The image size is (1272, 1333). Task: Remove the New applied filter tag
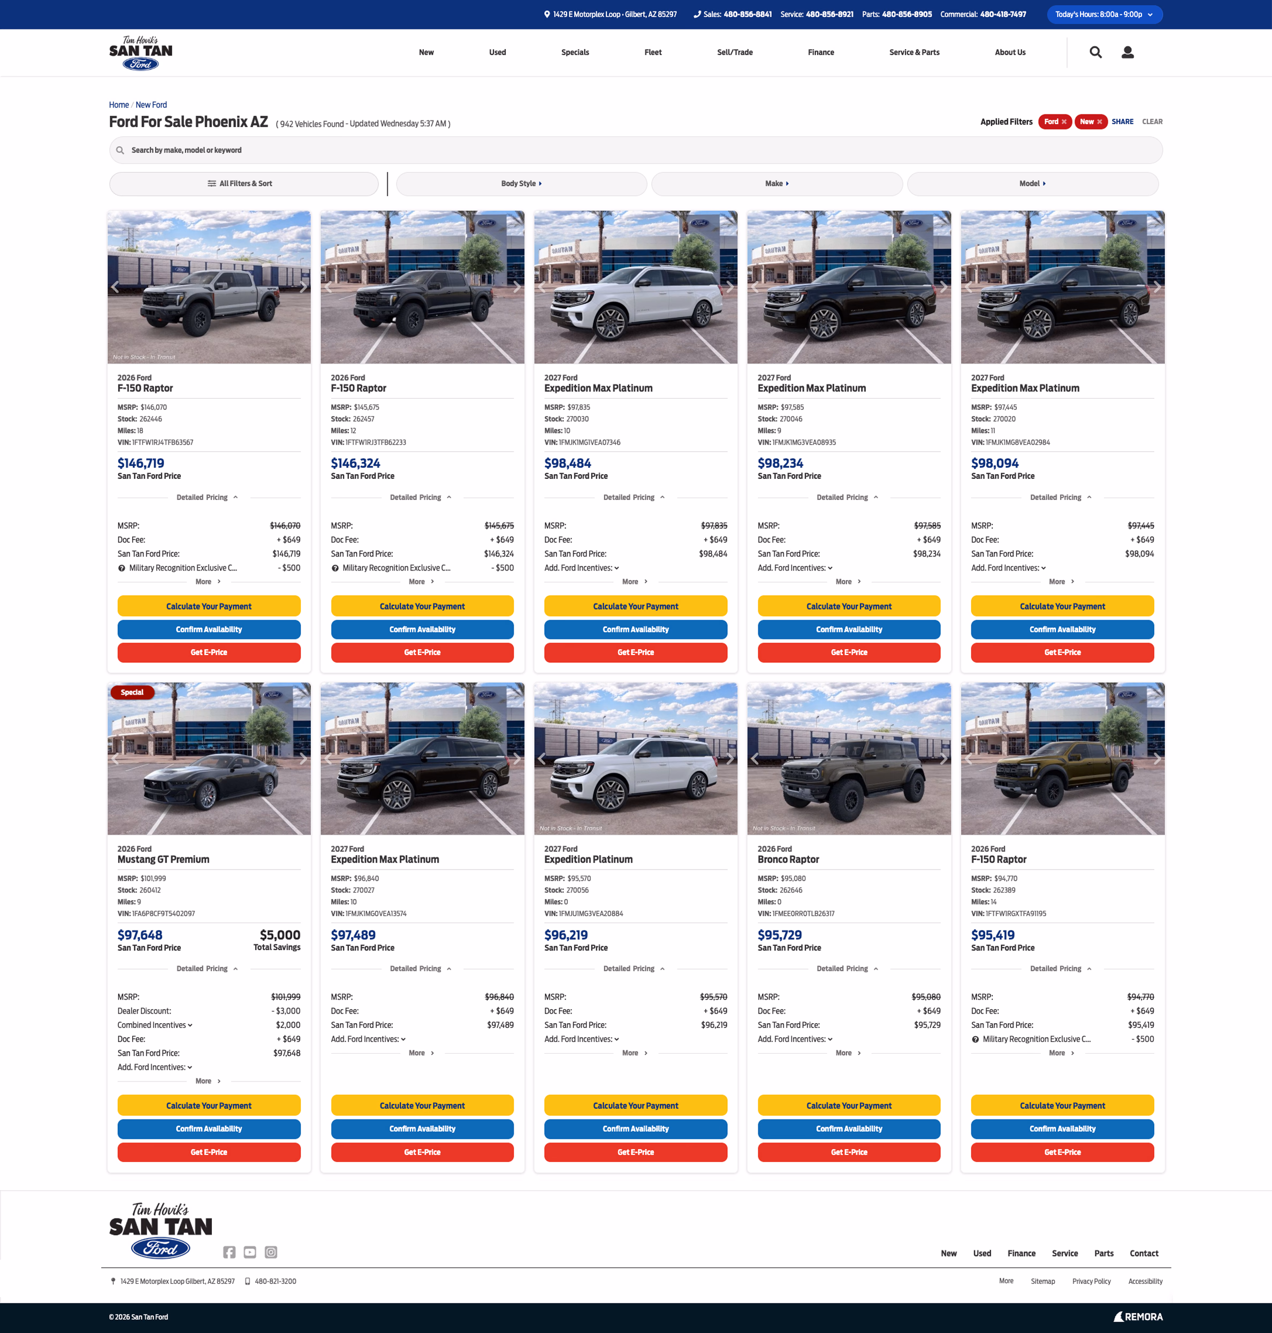1099,121
